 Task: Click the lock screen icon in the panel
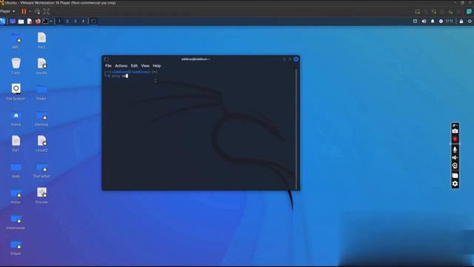461,22
